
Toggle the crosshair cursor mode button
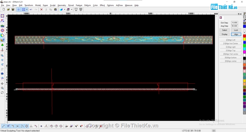(18, 10)
